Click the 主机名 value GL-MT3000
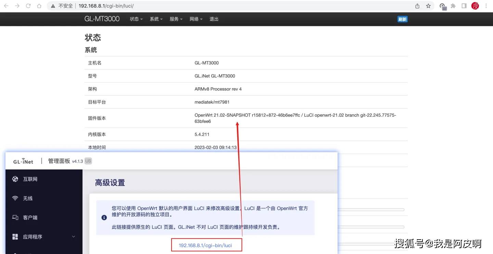This screenshot has height=254, width=493. pos(207,63)
